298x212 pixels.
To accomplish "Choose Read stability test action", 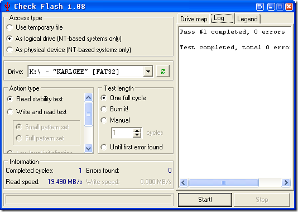I will tap(35, 99).
